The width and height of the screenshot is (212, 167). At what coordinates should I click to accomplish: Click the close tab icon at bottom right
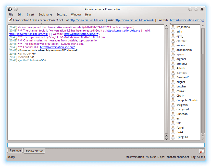pyautogui.click(x=202, y=151)
